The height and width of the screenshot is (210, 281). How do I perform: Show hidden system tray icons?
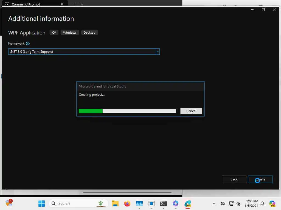point(214,203)
